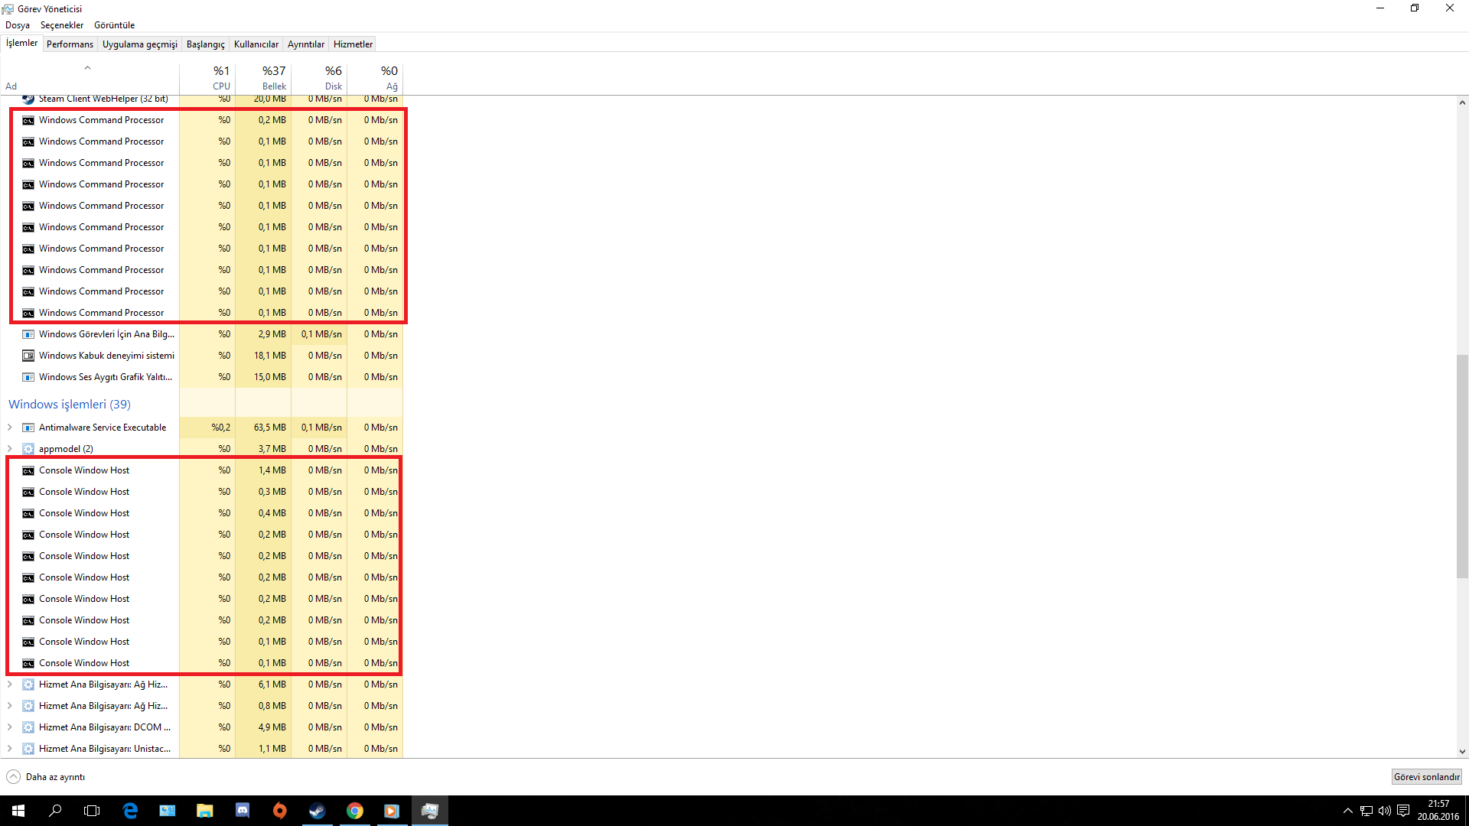Open Google Chrome from the taskbar

354,811
